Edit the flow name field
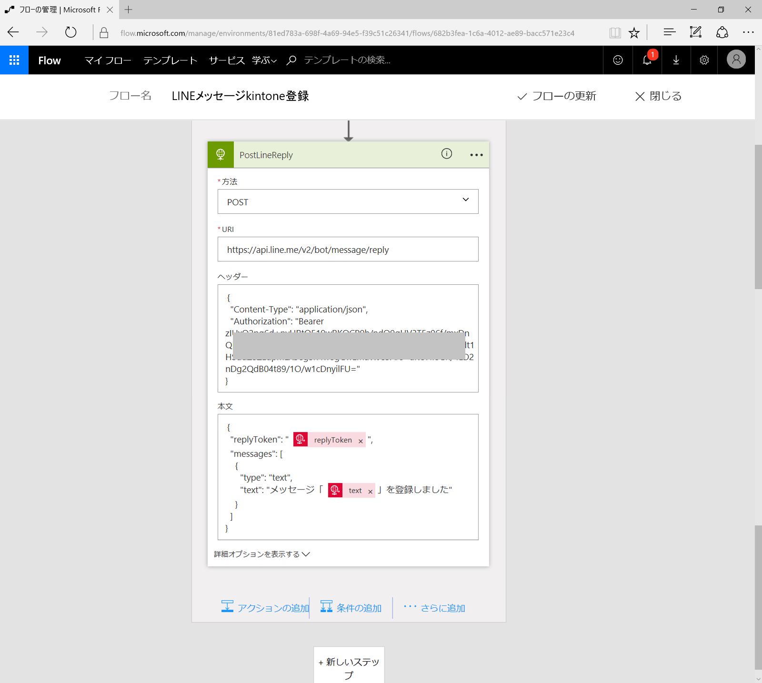 241,96
